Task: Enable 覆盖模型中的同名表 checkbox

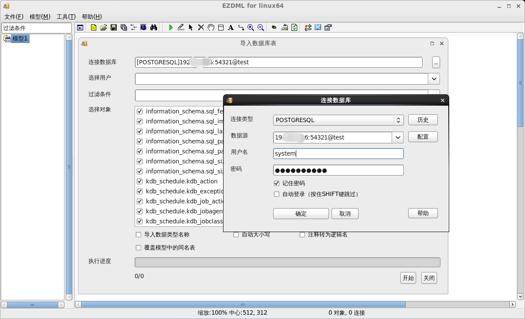Action: click(139, 248)
